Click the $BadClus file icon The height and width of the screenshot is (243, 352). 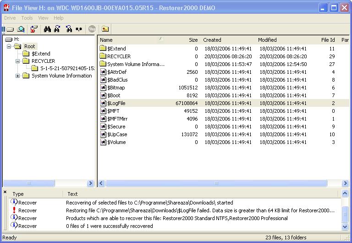[103, 80]
